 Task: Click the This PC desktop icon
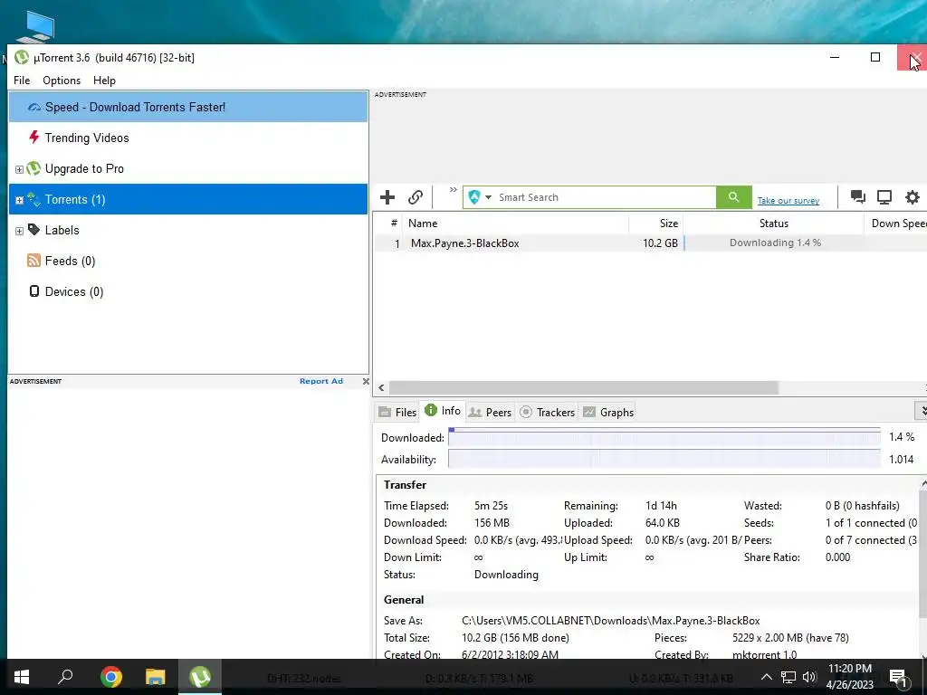35,26
